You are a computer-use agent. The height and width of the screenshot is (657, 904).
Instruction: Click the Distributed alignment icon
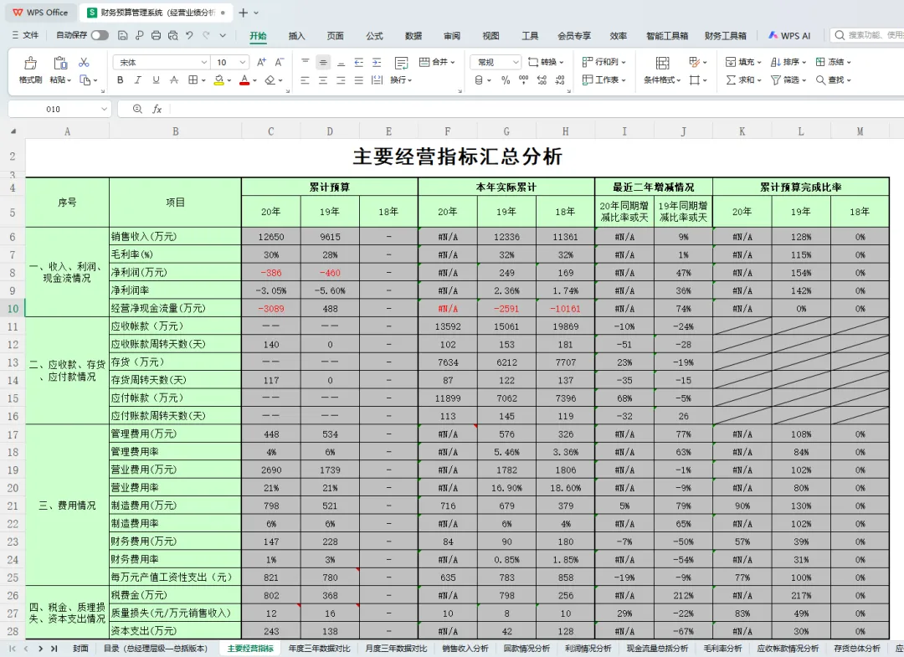pos(377,80)
